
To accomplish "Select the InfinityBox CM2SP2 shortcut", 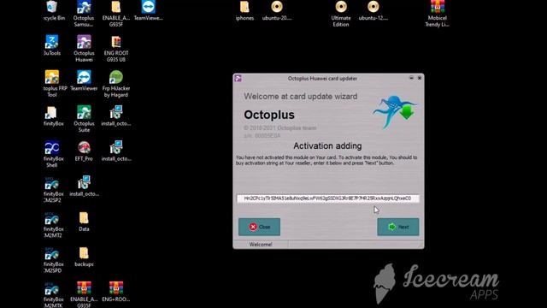I will (x=53, y=190).
